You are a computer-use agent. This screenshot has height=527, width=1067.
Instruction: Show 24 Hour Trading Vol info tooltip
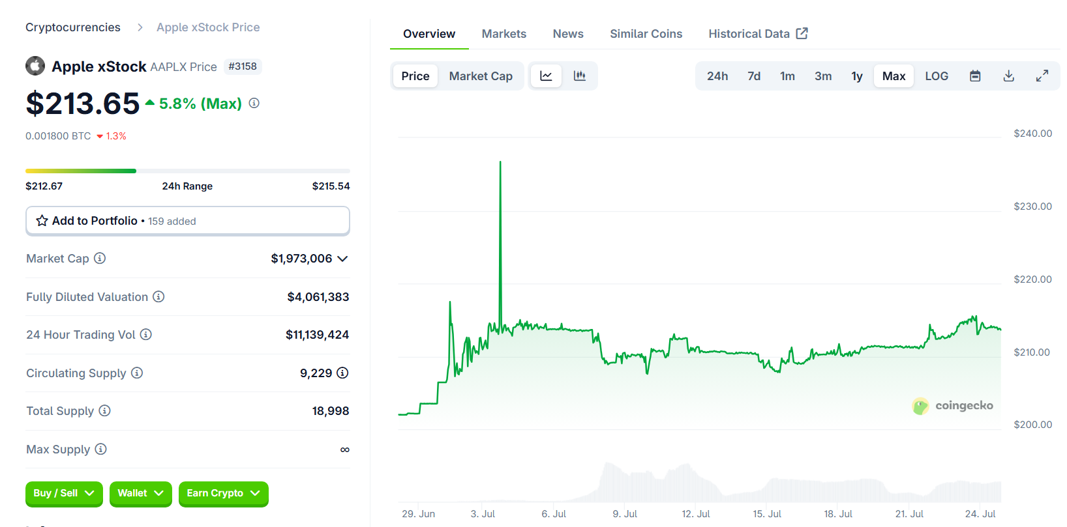[x=146, y=334]
